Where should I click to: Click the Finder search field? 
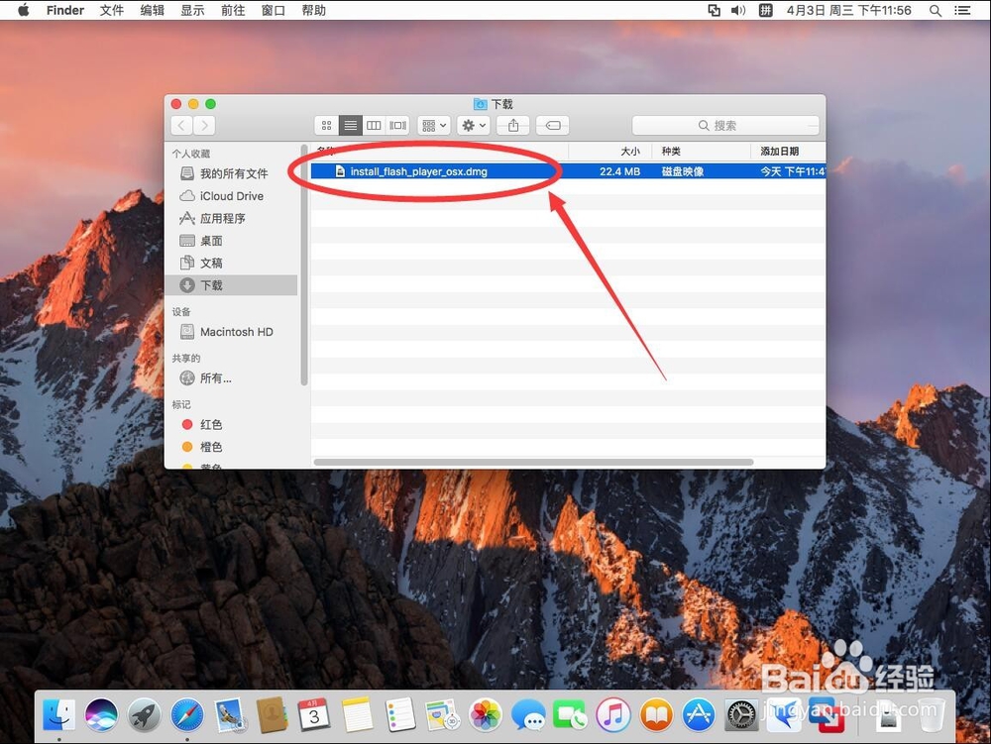[725, 126]
